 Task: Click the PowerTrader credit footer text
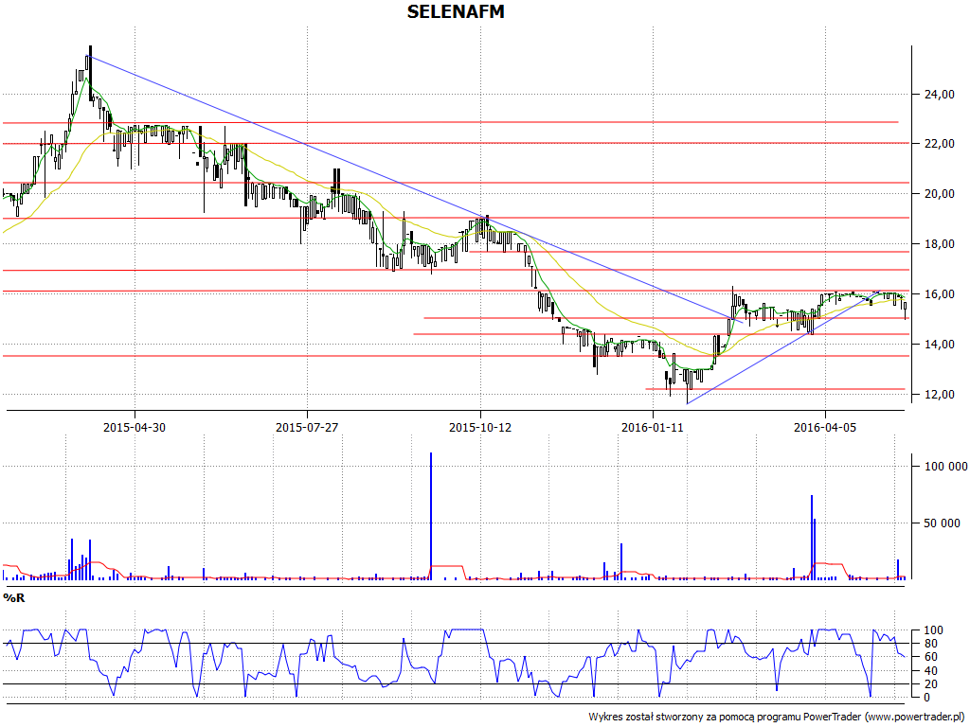(x=778, y=718)
